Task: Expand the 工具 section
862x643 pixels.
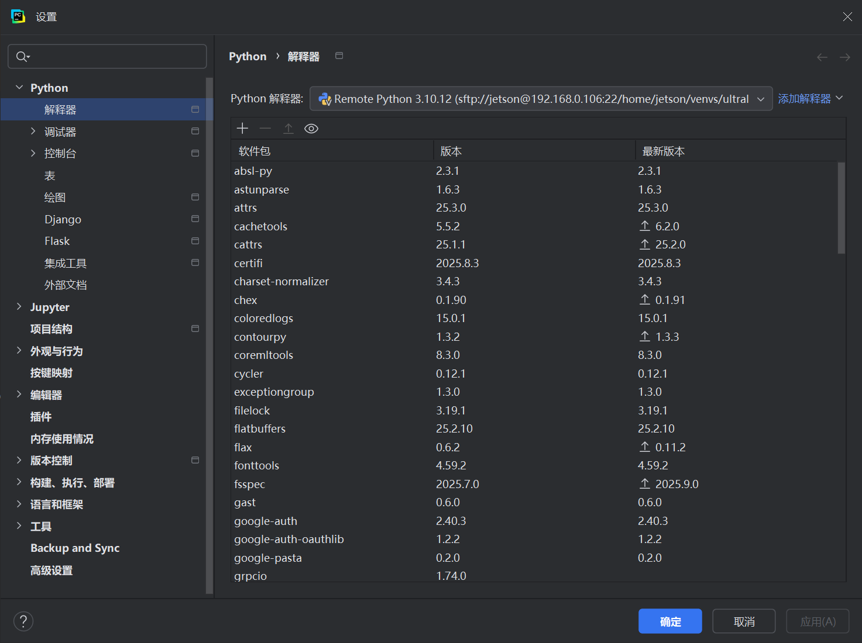Action: point(19,526)
